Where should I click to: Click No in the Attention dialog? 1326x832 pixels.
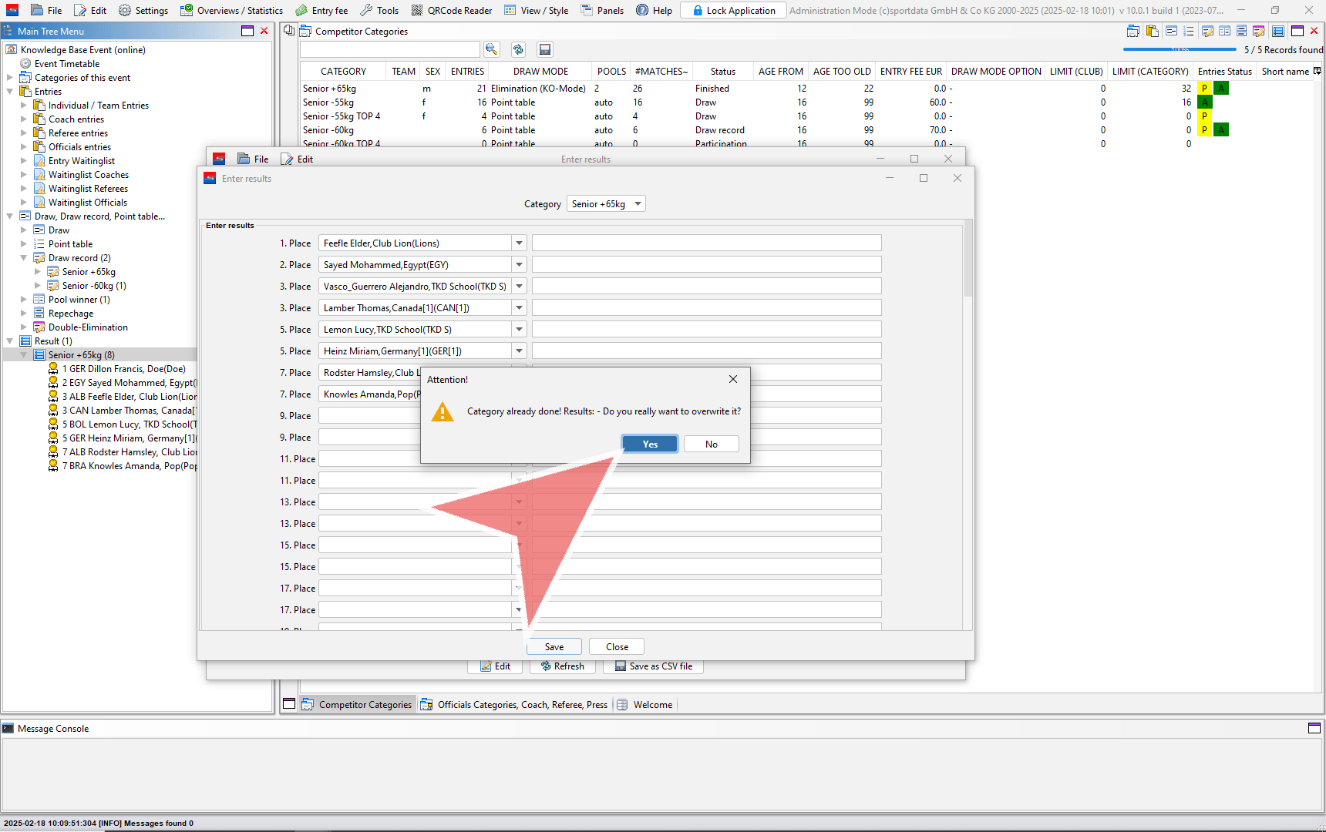click(x=711, y=445)
